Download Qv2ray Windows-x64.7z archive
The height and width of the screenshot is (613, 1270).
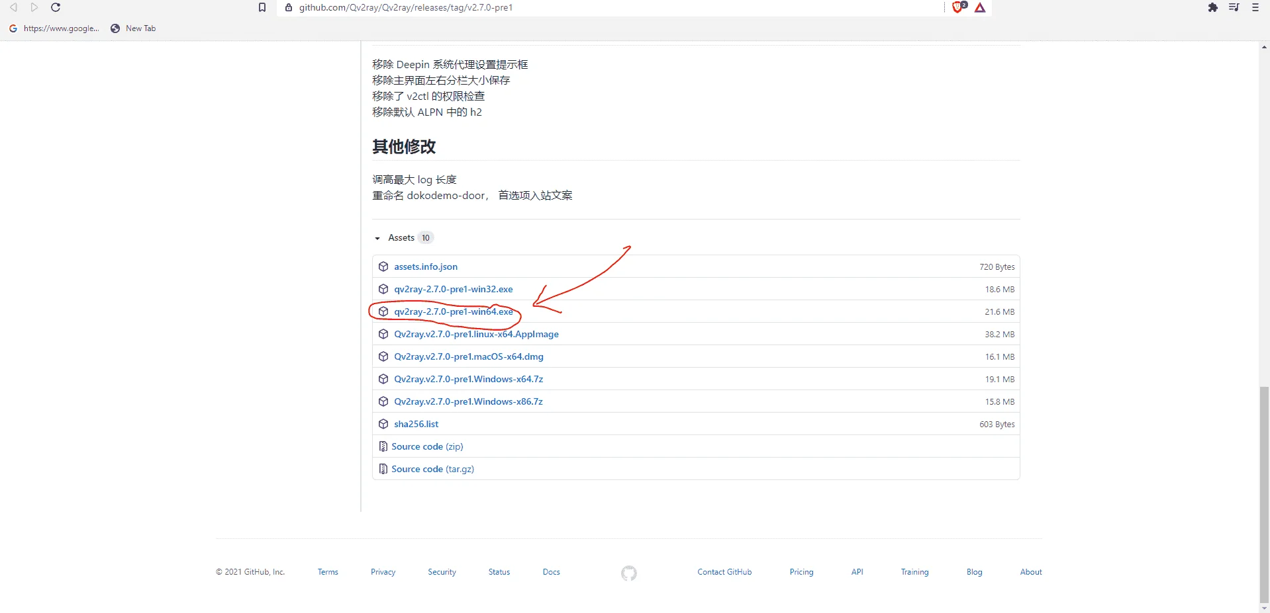tap(469, 379)
